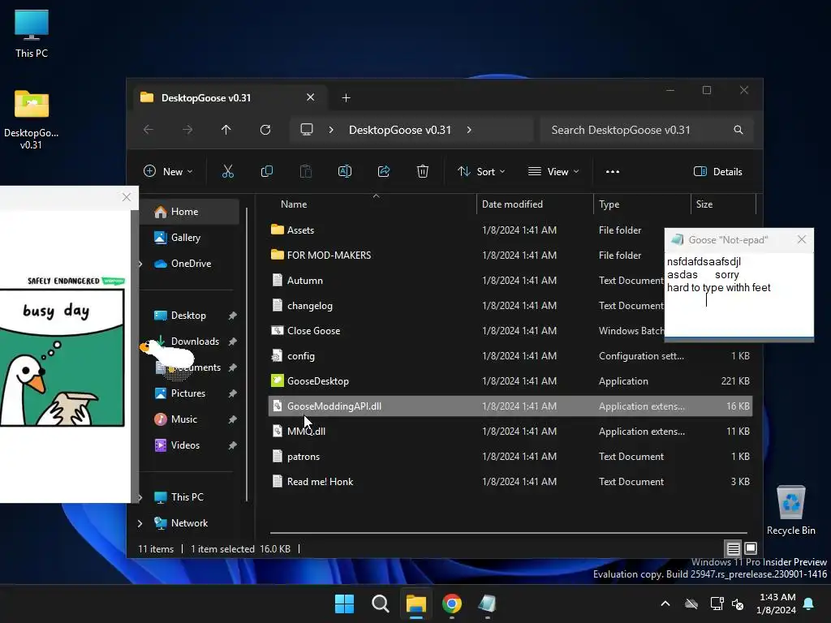Viewport: 831px width, 623px height.
Task: Open the View dropdown
Action: coord(553,172)
